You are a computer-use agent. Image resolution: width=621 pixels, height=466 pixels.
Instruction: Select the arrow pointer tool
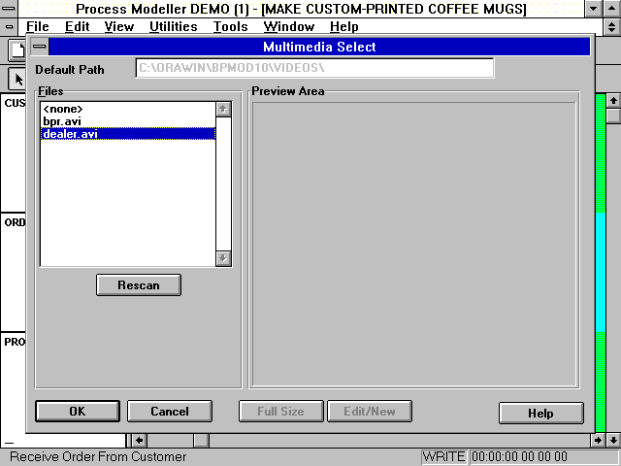click(16, 79)
